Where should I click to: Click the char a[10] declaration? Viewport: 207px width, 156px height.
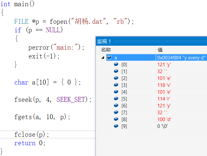click(x=47, y=82)
